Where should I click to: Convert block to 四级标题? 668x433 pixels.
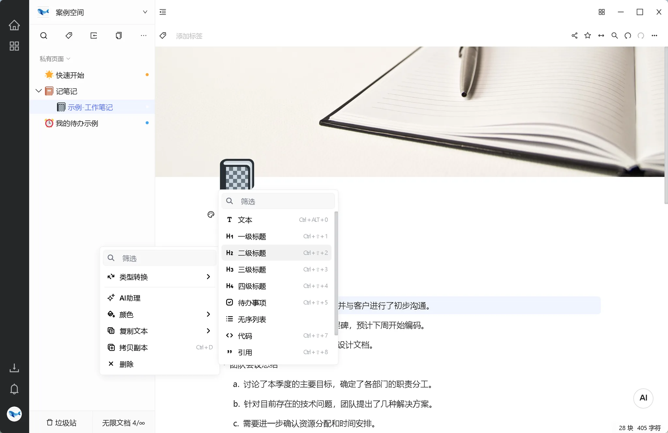[277, 286]
